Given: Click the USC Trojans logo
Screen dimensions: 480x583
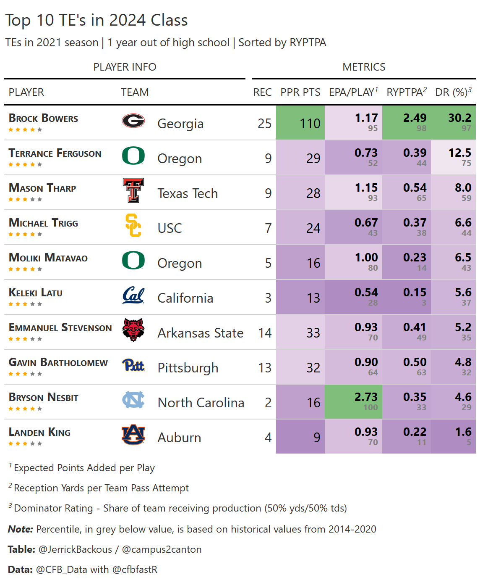Looking at the screenshot, I should tap(133, 226).
